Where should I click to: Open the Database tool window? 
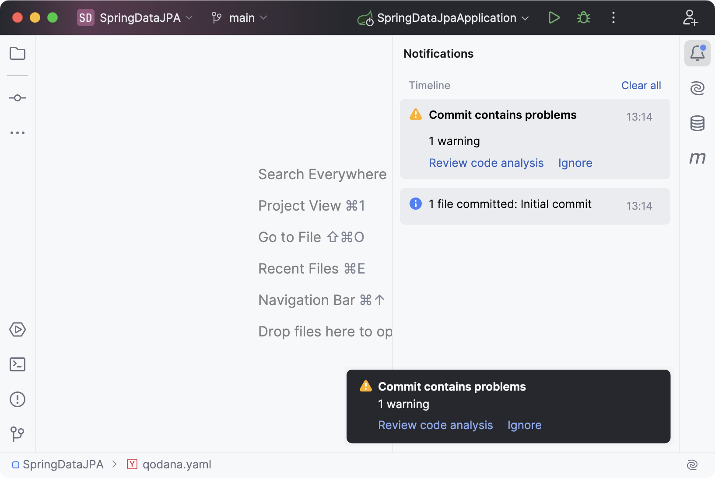click(x=697, y=123)
